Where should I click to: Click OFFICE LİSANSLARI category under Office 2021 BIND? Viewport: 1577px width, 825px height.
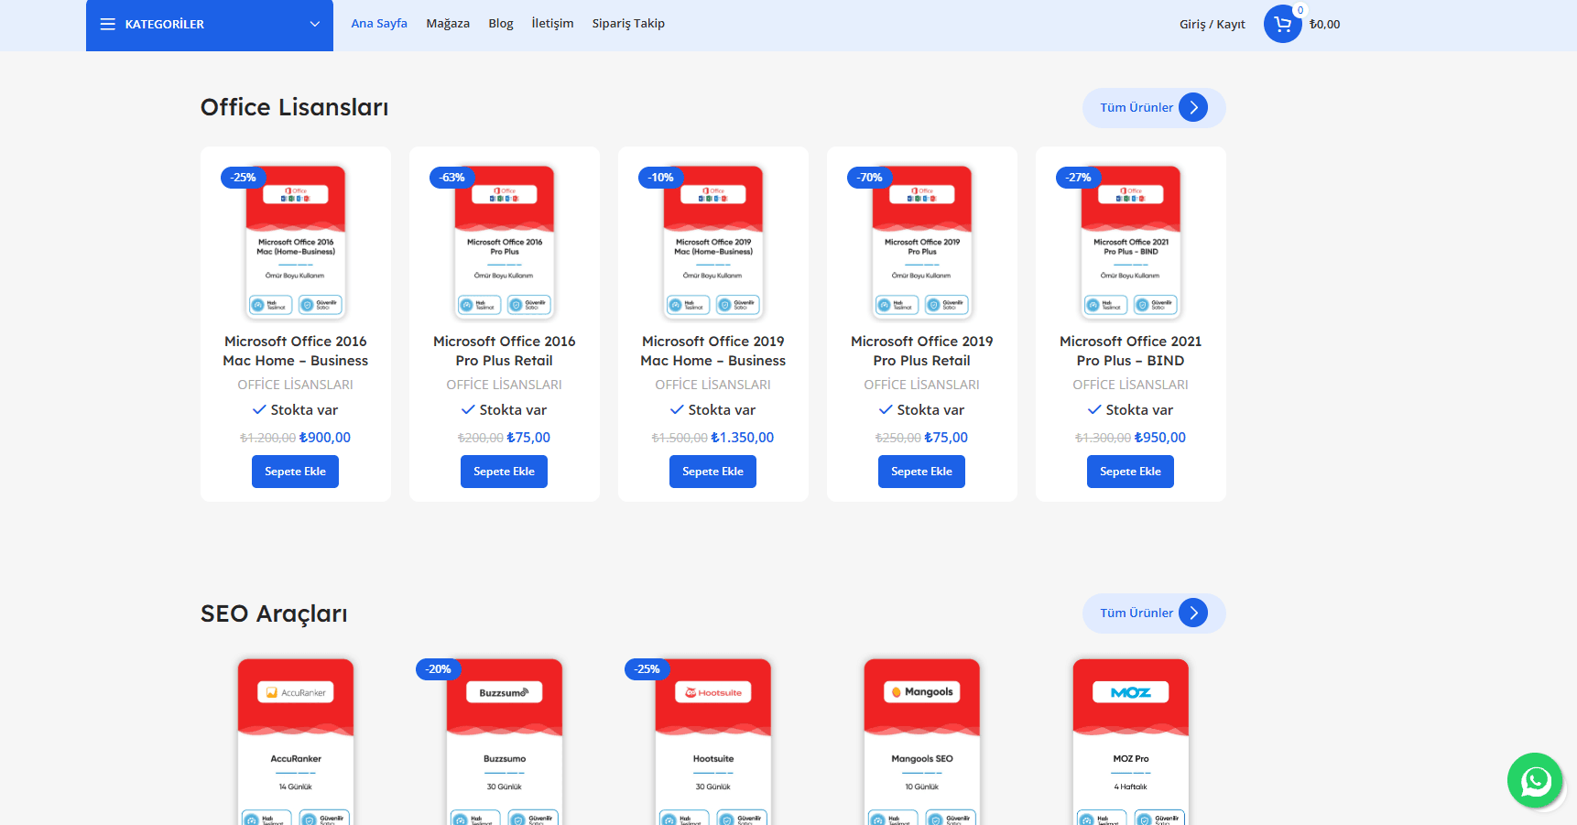click(1131, 385)
